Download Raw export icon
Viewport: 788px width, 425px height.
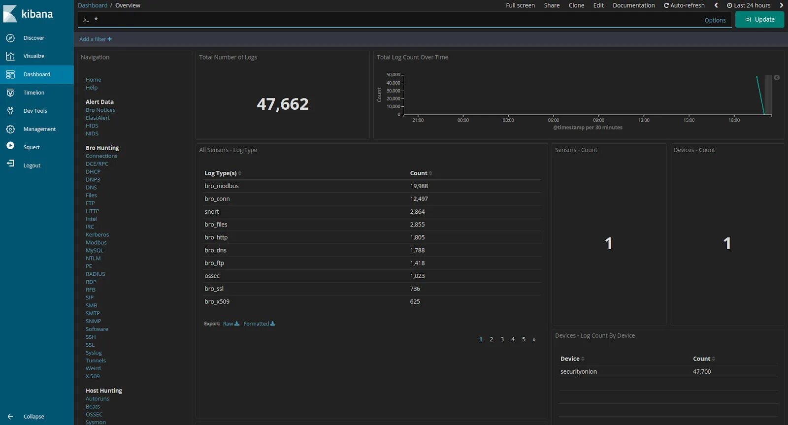pyautogui.click(x=237, y=324)
